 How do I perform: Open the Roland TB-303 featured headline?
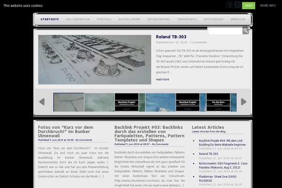tap(171, 37)
